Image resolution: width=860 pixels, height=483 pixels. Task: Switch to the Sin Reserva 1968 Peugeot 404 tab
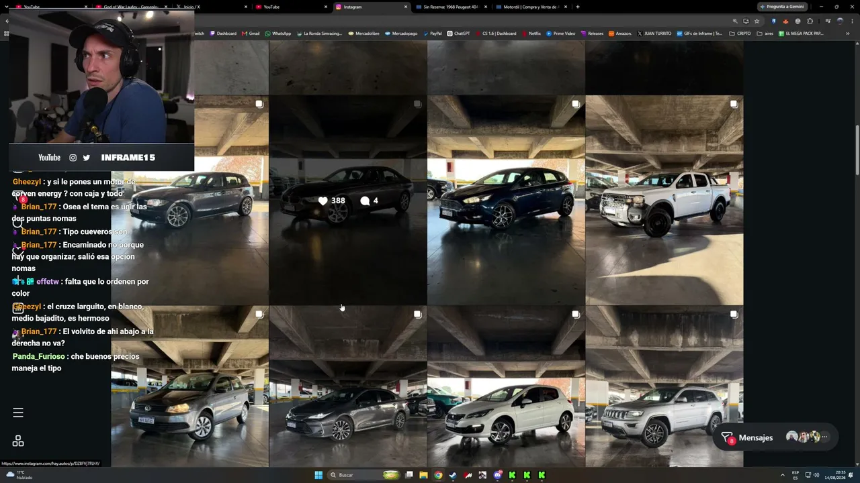[451, 7]
